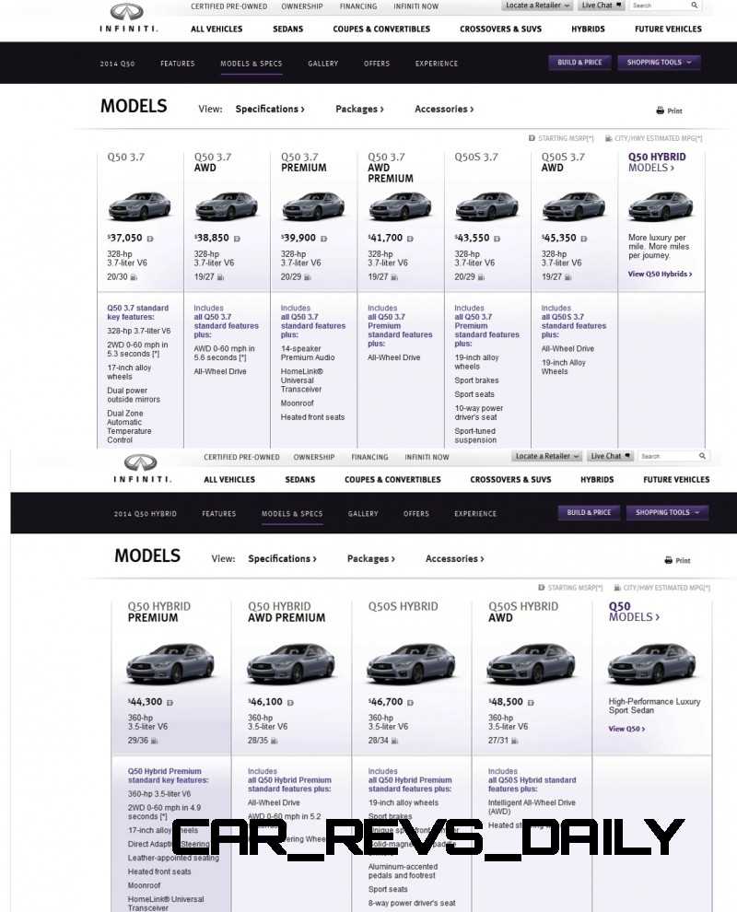Open Specifications view on the Q50 Models page
Viewport: 737px width, 912px height.
[x=270, y=109]
